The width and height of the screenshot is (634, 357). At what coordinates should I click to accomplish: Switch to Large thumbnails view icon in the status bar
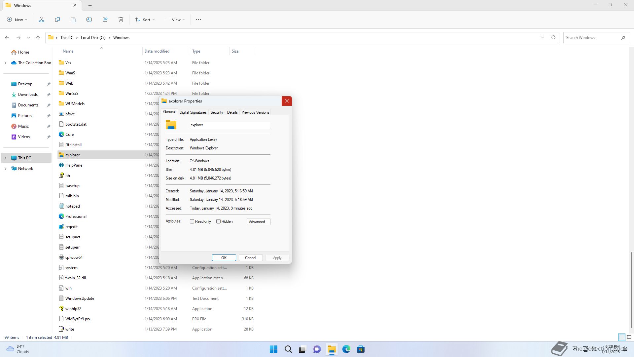click(629, 337)
